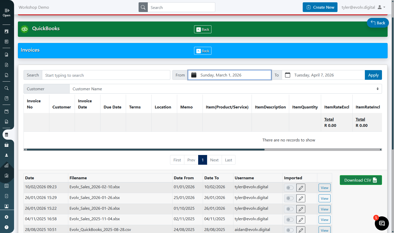The width and height of the screenshot is (394, 233).
Task: Click the Total under ItemRateExcl
Action: pyautogui.click(x=329, y=119)
